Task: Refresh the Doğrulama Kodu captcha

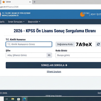Action: click(x=98, y=44)
